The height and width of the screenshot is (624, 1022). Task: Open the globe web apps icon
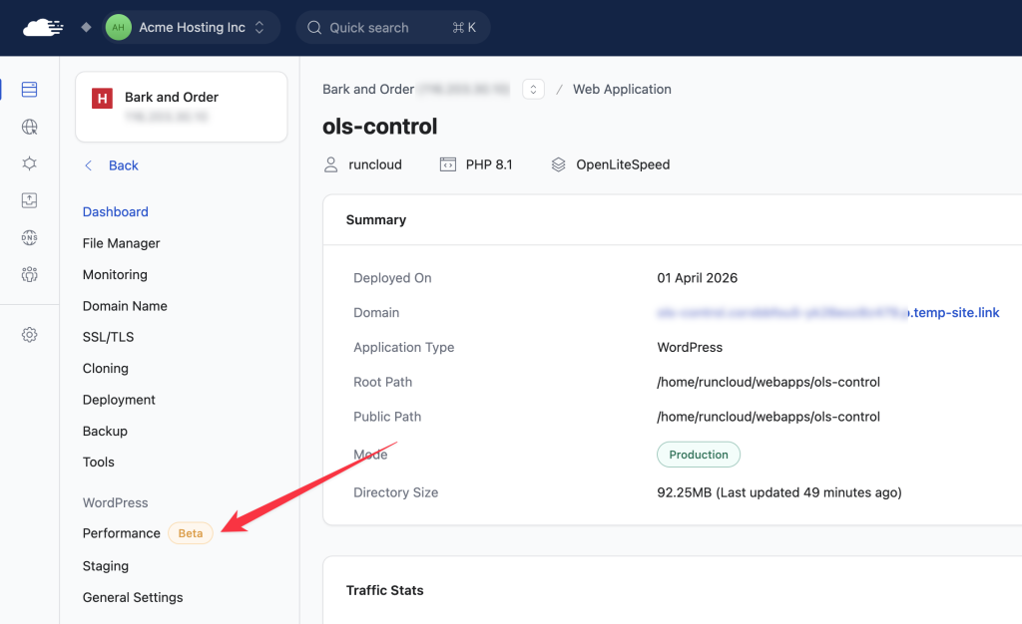coord(29,127)
